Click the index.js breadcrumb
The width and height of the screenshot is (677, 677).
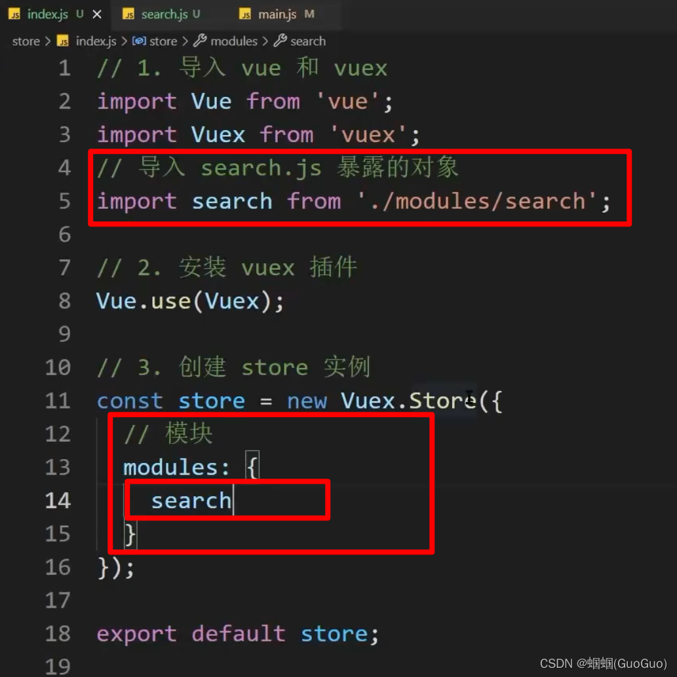pos(96,41)
